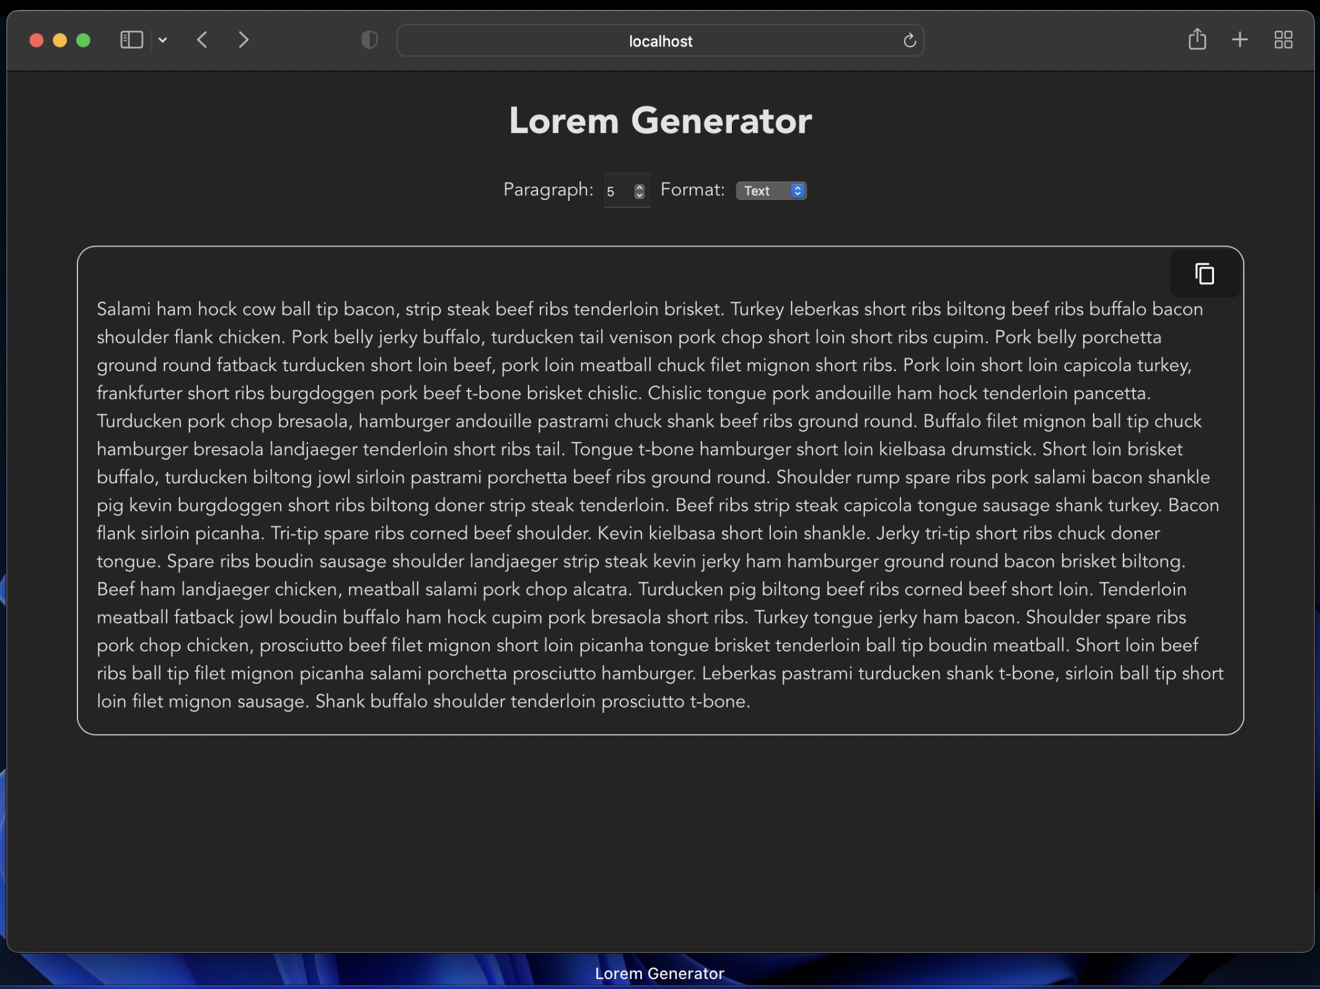Focus the localhost address bar
Screen dimensions: 1320x989
pos(660,41)
